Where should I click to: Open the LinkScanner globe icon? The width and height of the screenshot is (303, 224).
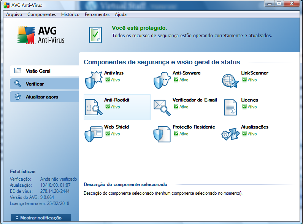click(x=230, y=81)
